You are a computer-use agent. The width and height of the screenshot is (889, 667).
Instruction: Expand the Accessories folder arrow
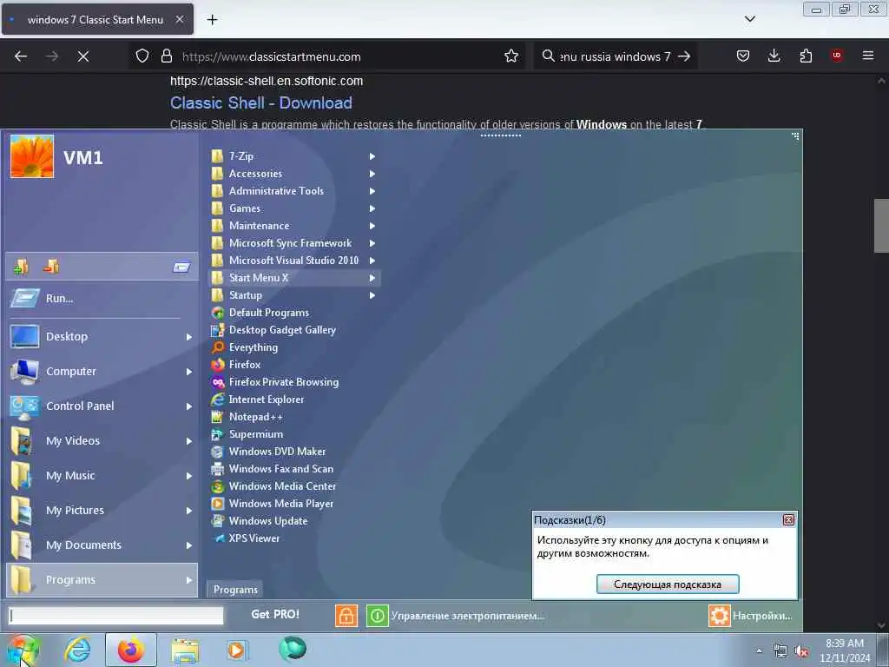[372, 174]
